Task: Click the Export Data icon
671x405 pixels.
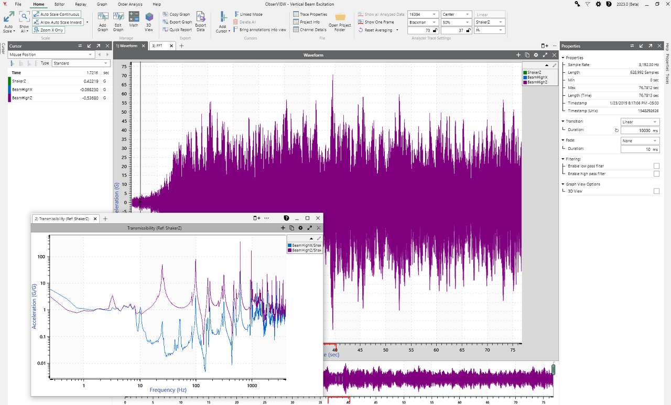Action: click(200, 17)
